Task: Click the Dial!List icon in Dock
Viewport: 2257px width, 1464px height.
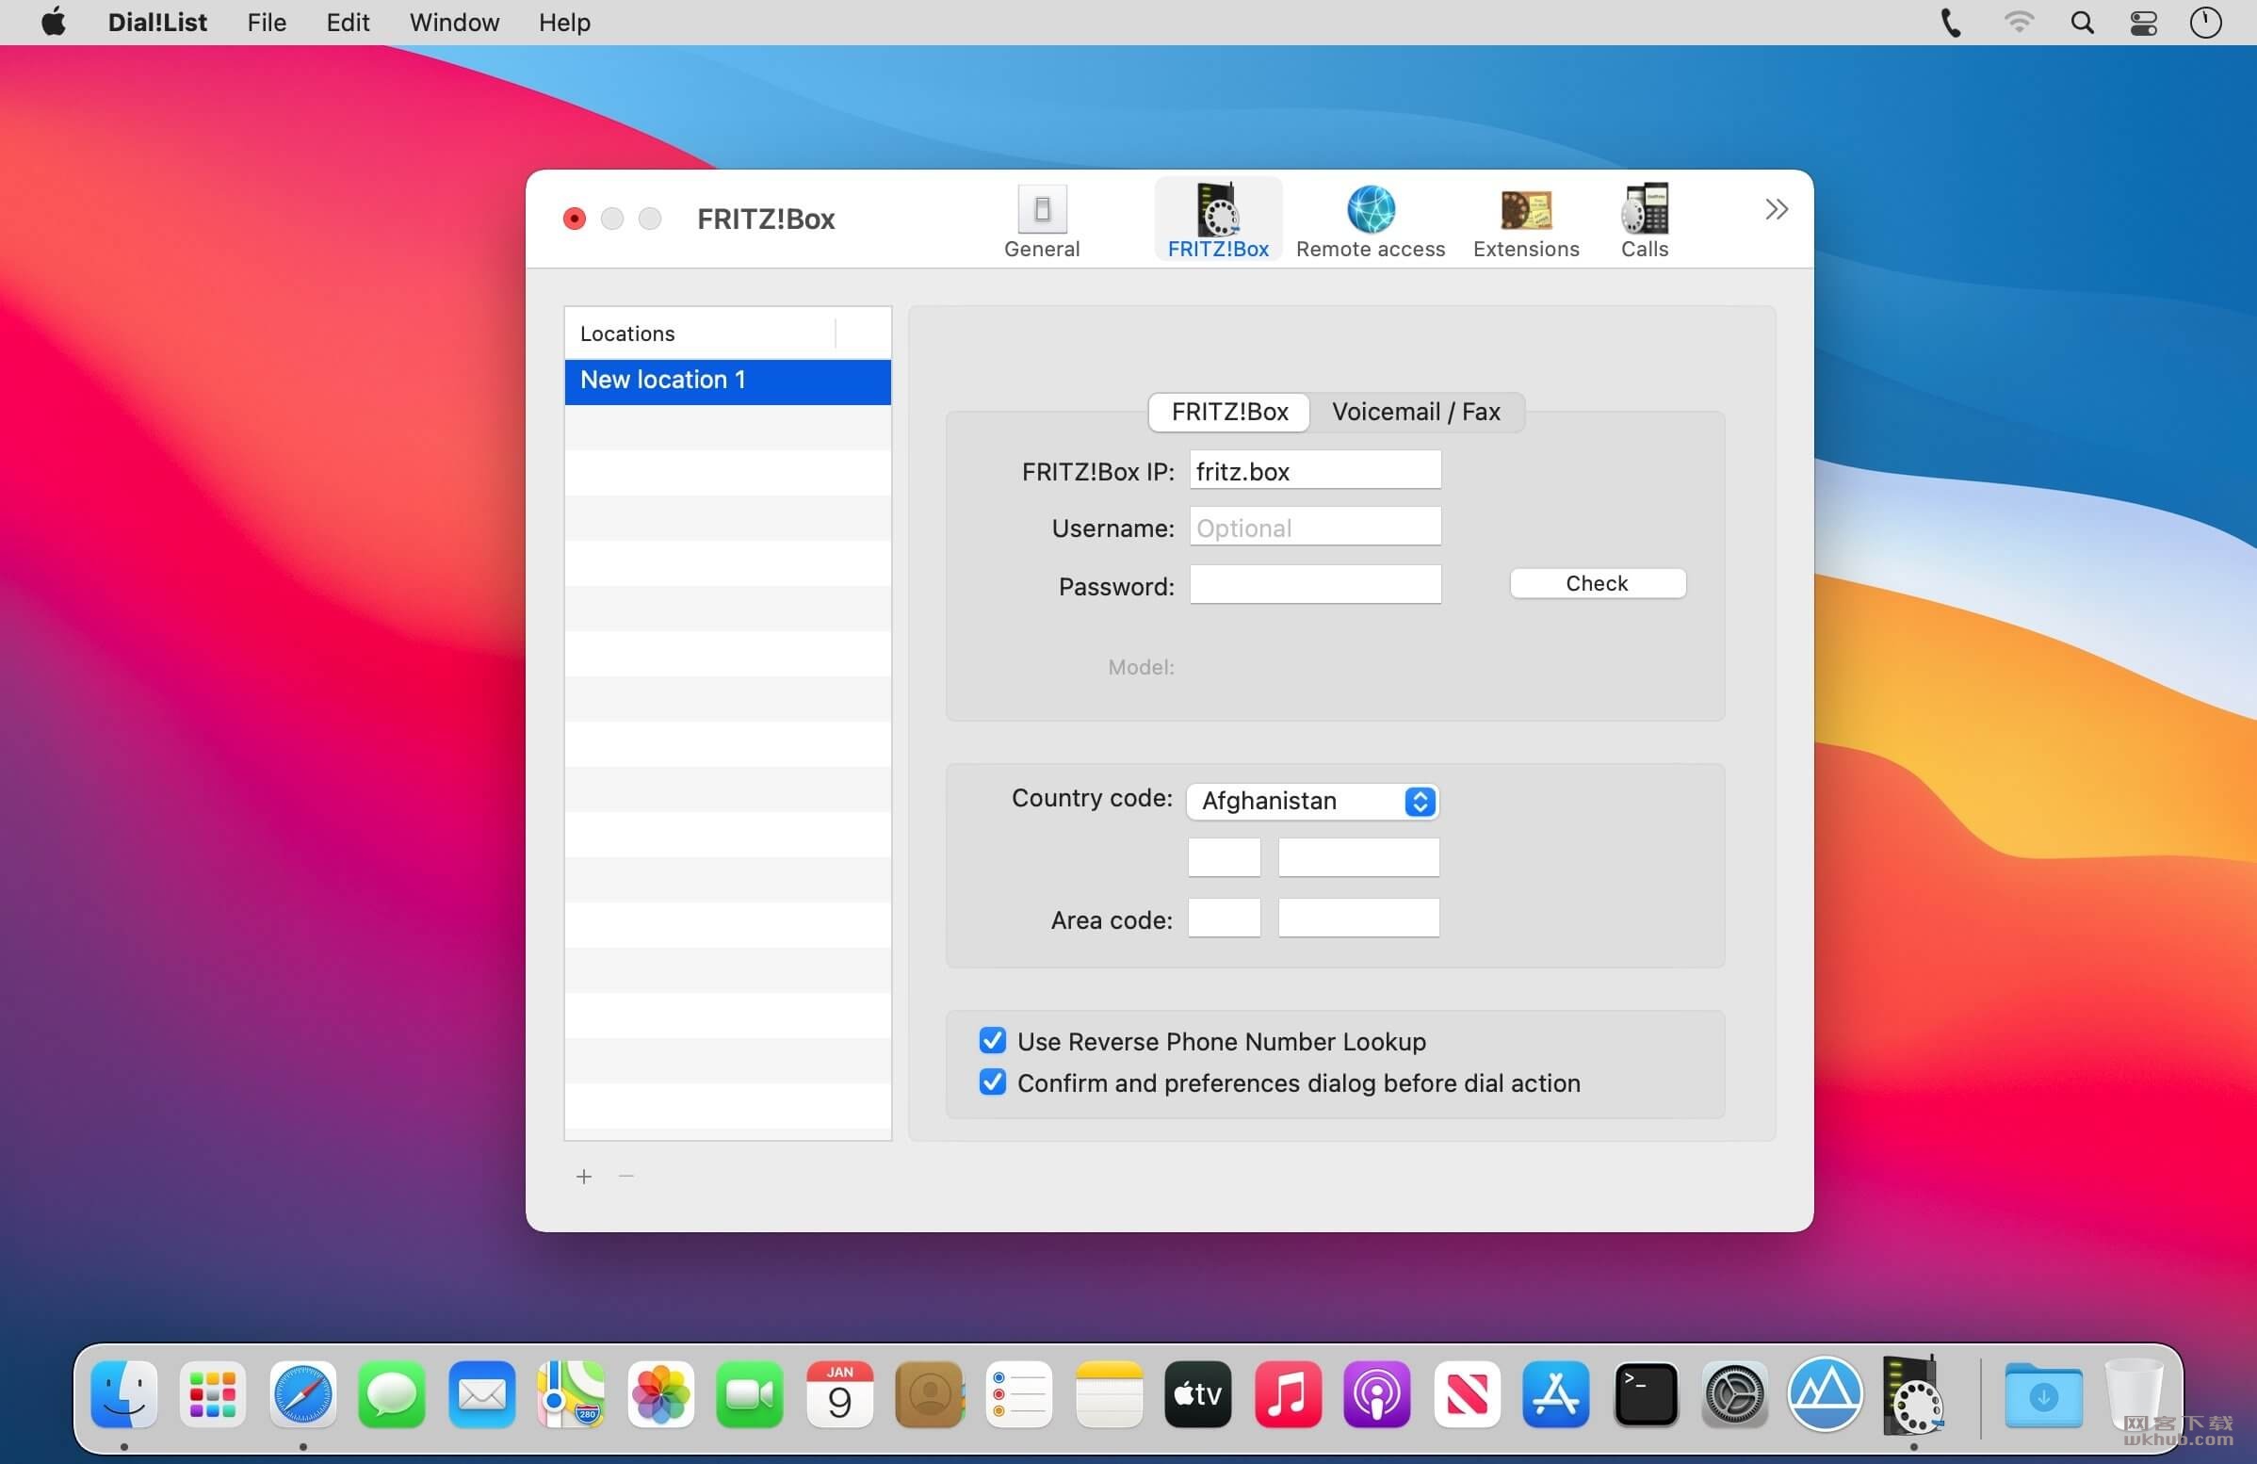Action: tap(1913, 1394)
